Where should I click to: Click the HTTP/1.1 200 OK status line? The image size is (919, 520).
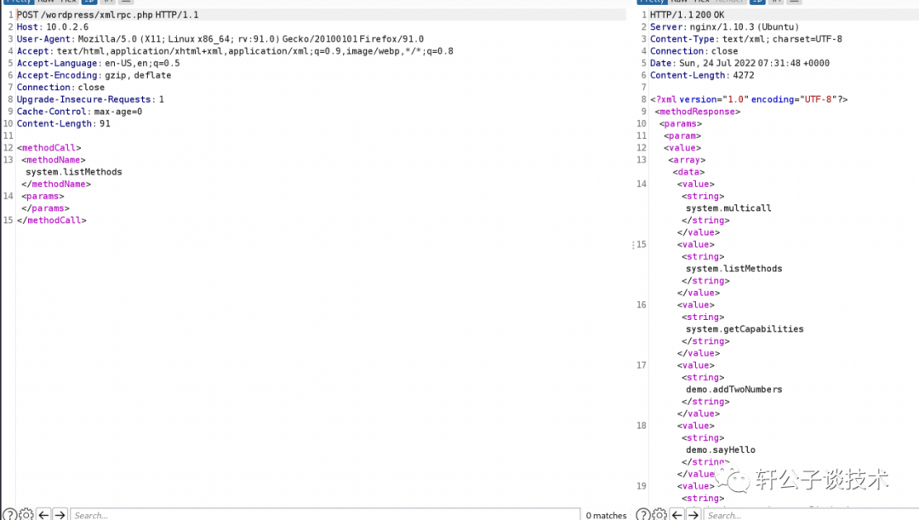pos(687,14)
